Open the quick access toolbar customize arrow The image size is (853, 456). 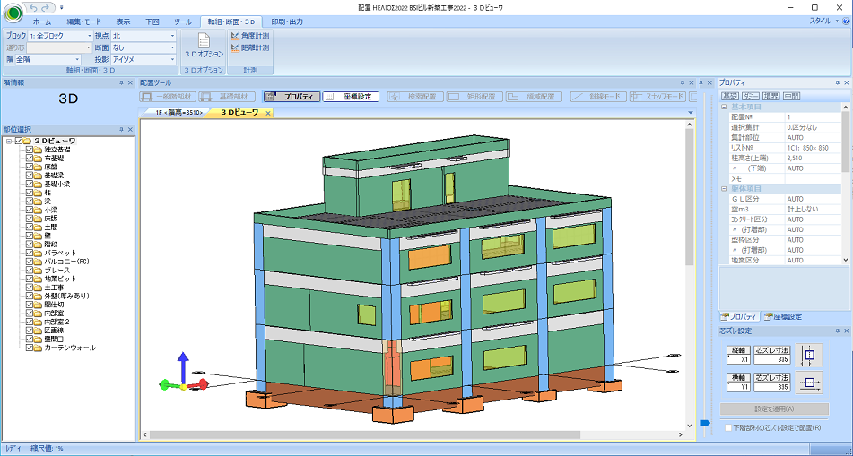[62, 7]
